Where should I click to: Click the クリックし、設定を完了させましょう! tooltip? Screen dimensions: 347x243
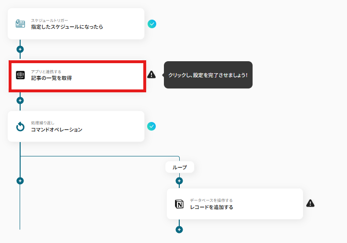coord(208,75)
